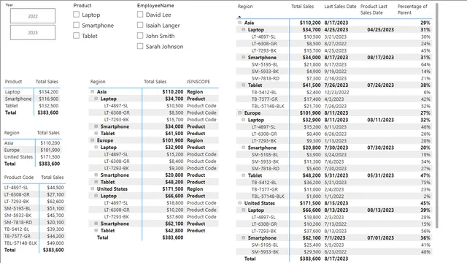Click the EmployeeName slicer title
The width and height of the screenshot is (467, 263).
[x=155, y=5]
